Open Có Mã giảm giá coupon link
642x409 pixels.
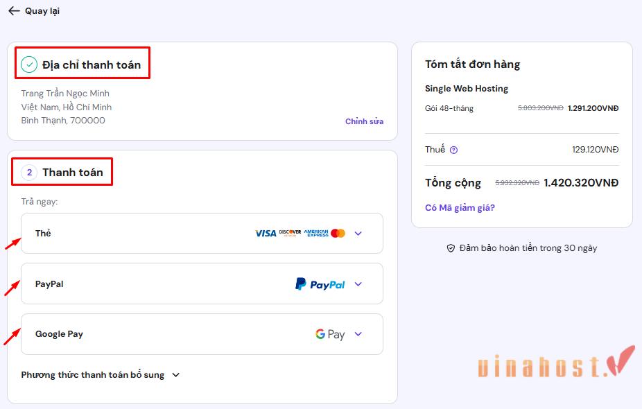pyautogui.click(x=459, y=207)
